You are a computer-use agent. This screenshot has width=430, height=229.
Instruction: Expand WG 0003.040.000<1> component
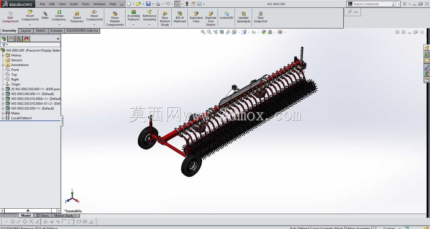3,94
